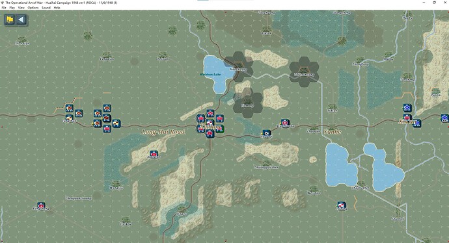Select the unit counter at Nianzhuang on the railroad
The image size is (449, 243).
click(x=284, y=123)
